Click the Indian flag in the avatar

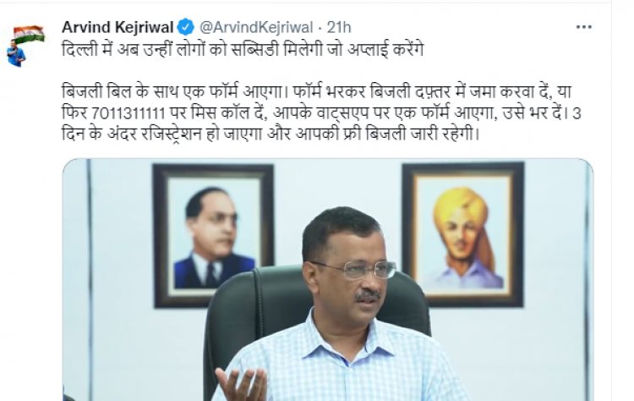coord(28,35)
